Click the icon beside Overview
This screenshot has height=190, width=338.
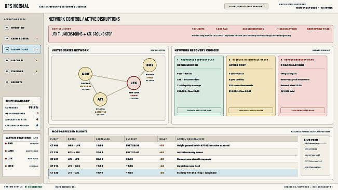(x=7, y=28)
